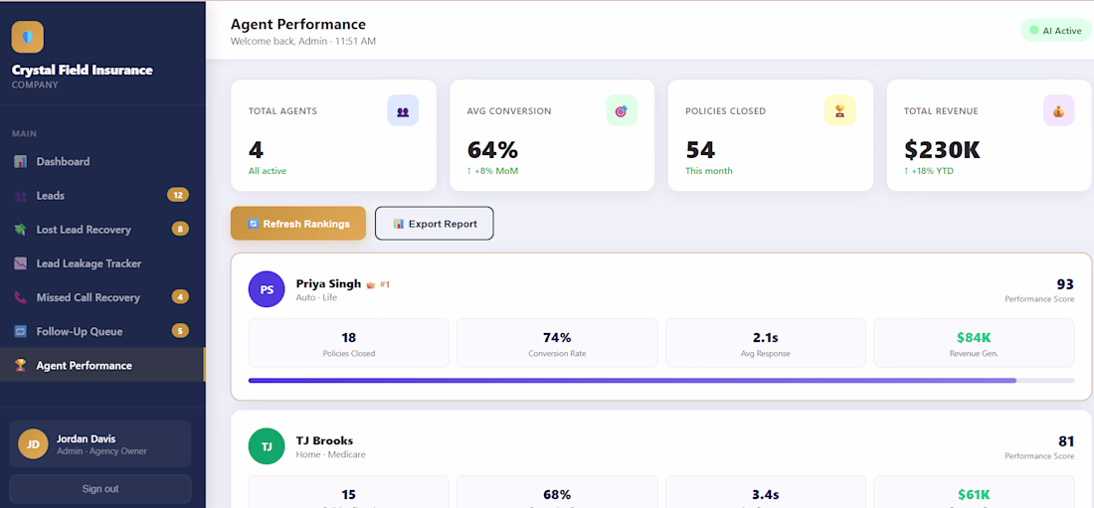Viewport: 1094px width, 508px height.
Task: Click the green AI Active status dot
Action: tap(1034, 31)
